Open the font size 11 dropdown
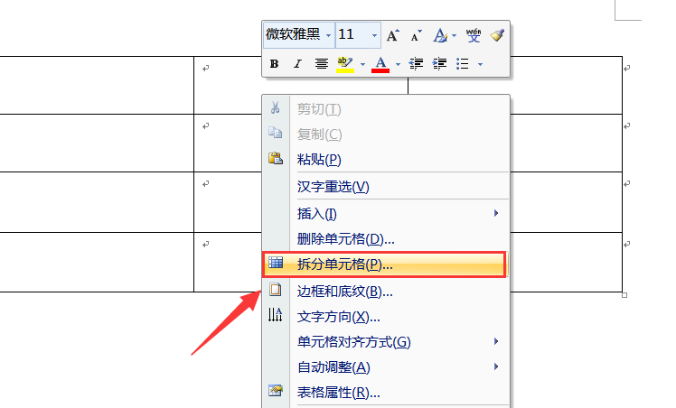This screenshot has height=408, width=676. coord(374,35)
